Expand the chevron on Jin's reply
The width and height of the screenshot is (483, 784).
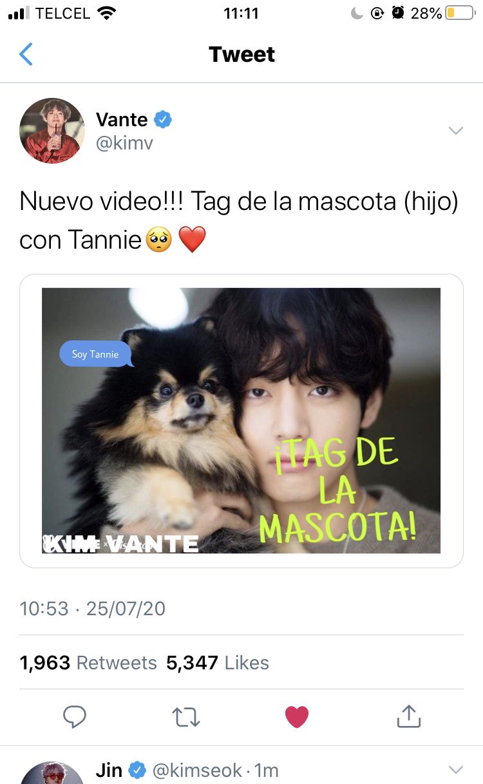[455, 769]
